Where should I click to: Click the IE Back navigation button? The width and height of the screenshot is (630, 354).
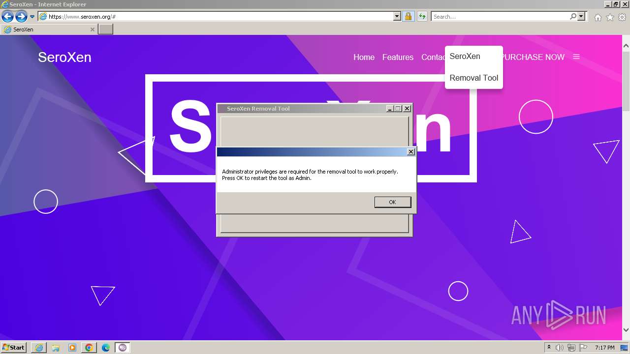[x=7, y=17]
